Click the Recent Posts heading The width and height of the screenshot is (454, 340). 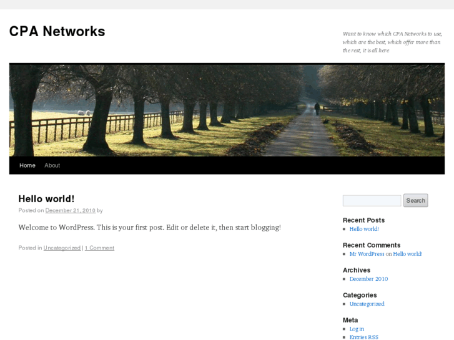363,220
